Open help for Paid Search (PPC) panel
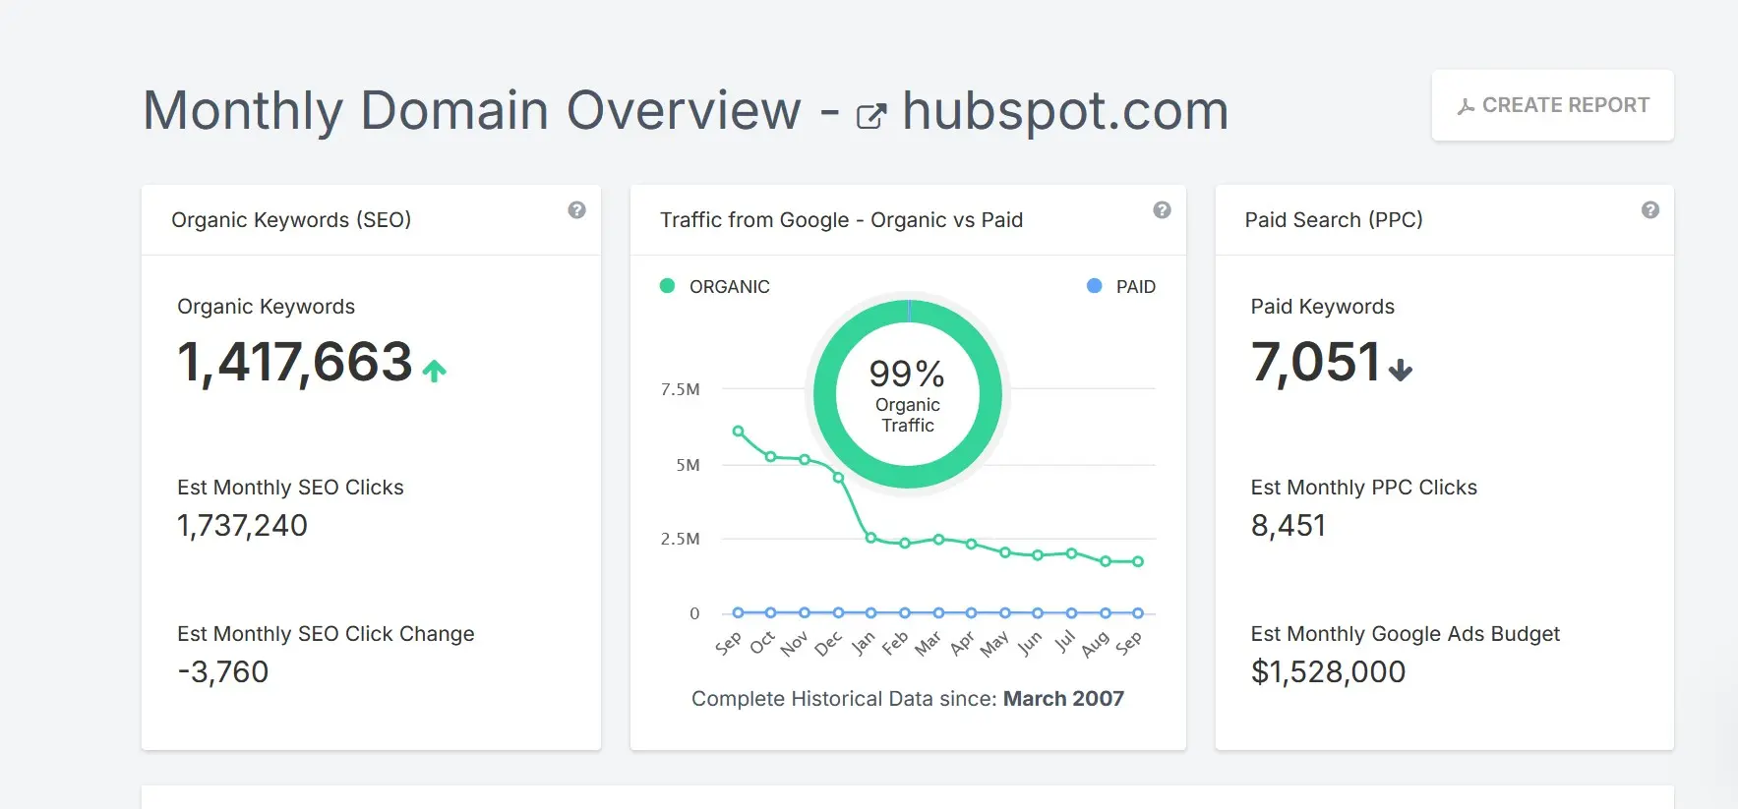1738x809 pixels. tap(1648, 209)
